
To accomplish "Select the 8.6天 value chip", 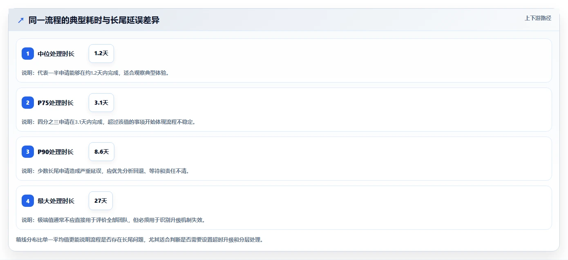I will pos(101,152).
